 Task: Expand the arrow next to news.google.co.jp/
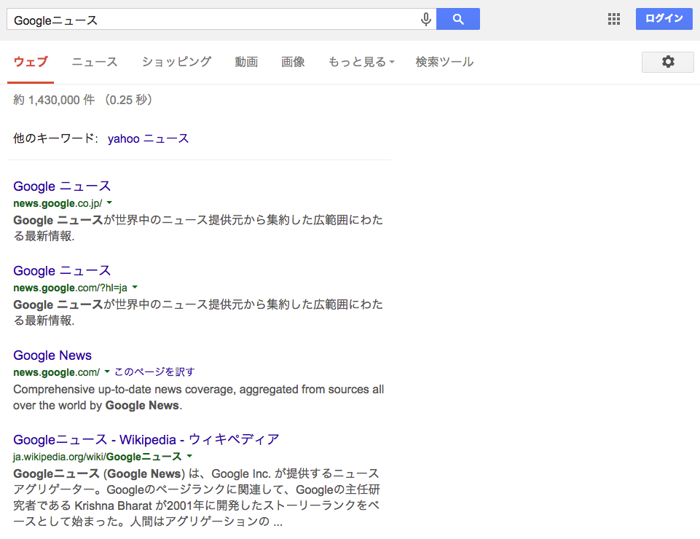109,202
